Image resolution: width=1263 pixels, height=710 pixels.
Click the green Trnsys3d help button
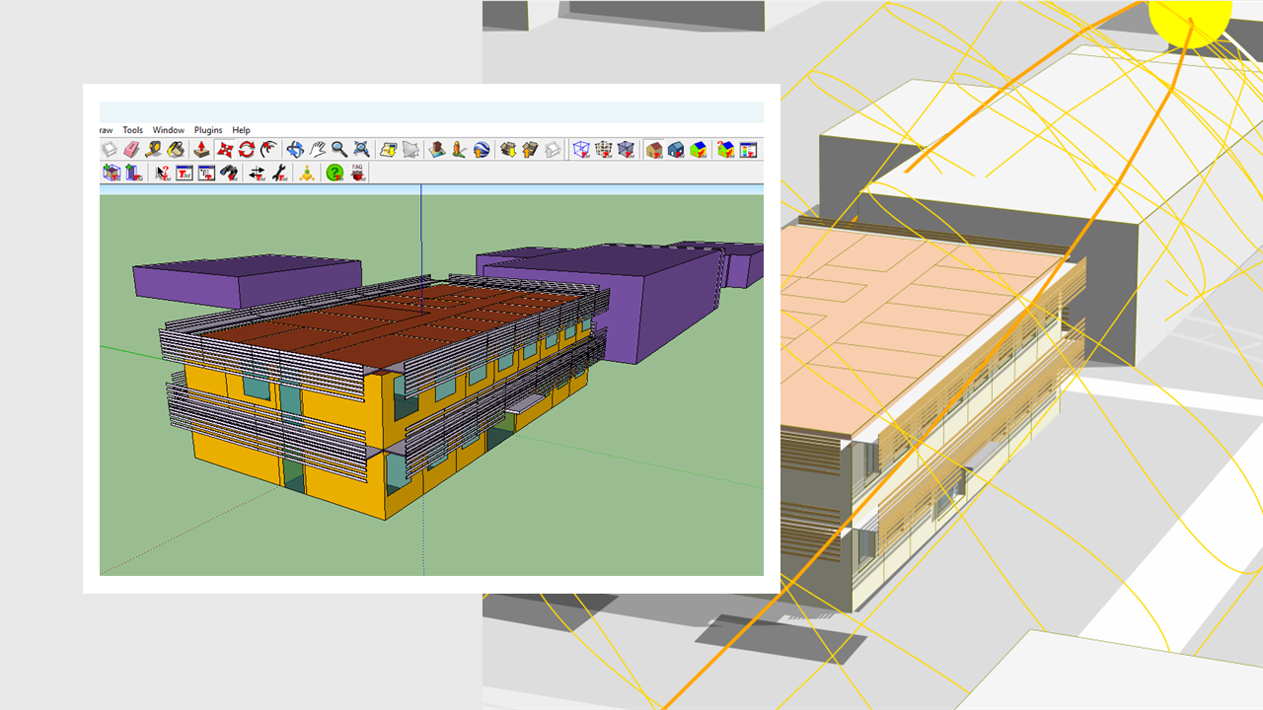(334, 172)
